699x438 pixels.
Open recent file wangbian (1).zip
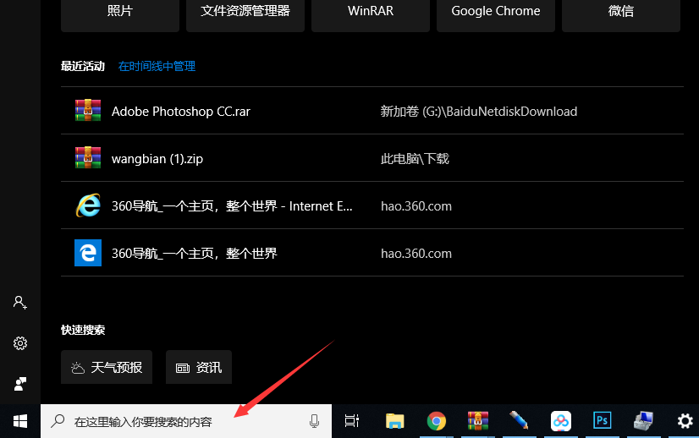coord(157,159)
